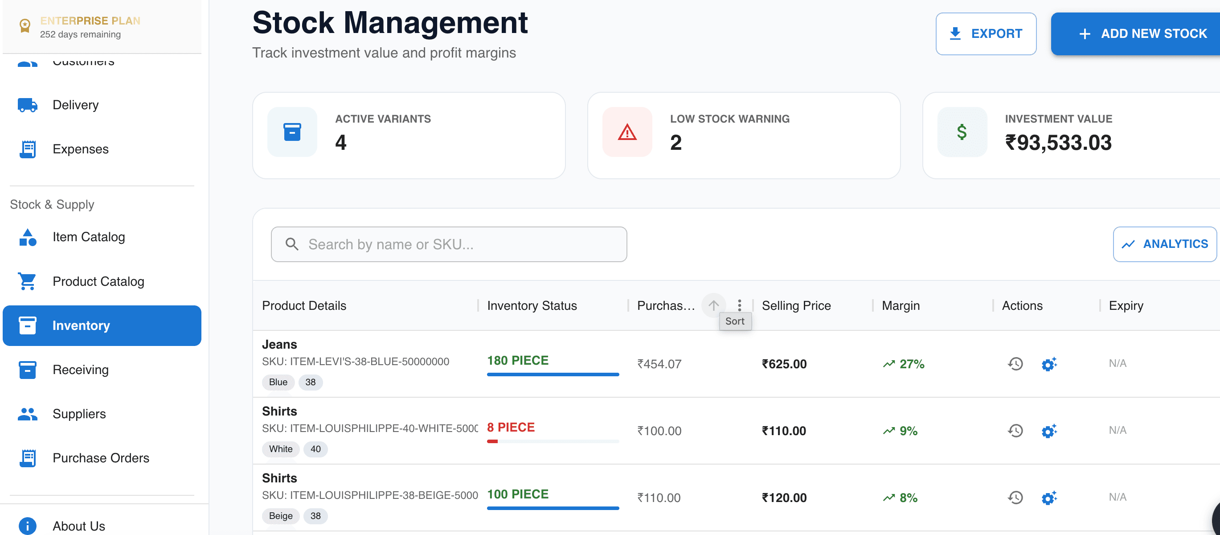
Task: Open stock settings gear for Jeans row
Action: (1049, 364)
